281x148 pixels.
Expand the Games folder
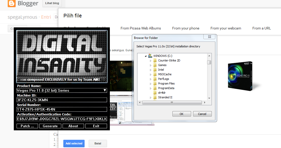150,65
